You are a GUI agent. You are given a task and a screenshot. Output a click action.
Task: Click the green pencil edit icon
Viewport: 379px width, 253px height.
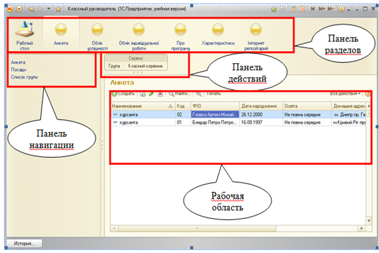(151, 94)
